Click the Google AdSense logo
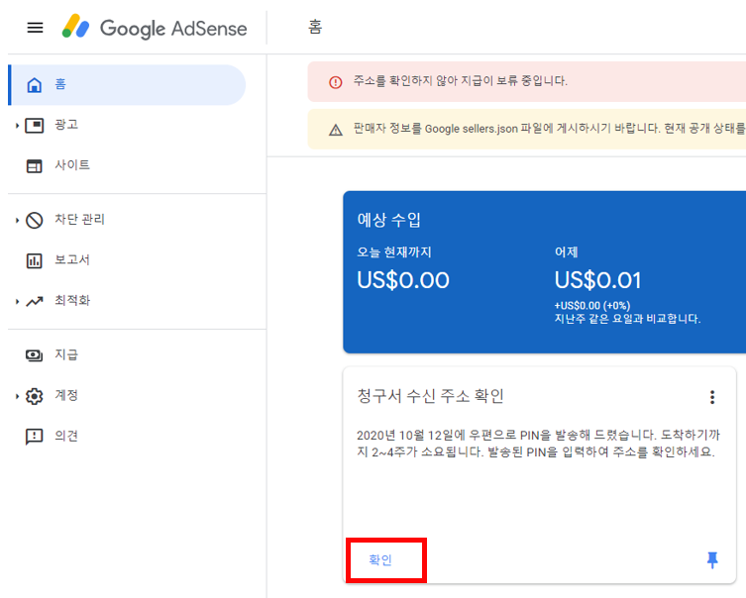 pyautogui.click(x=155, y=27)
